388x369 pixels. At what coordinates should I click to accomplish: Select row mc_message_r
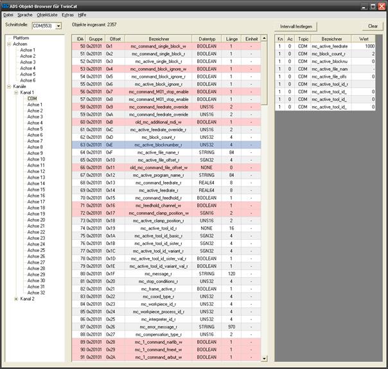166,274
